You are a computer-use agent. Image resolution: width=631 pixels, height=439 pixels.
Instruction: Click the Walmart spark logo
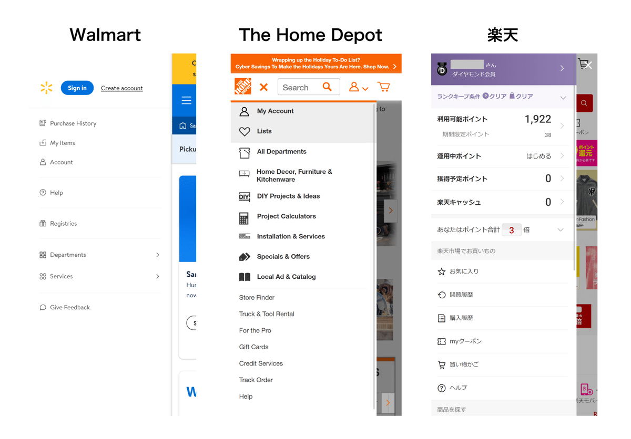(46, 88)
